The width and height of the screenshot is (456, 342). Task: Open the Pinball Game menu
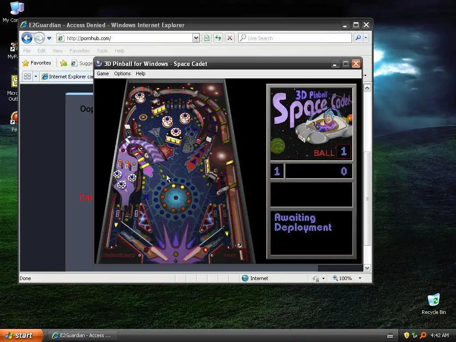coord(103,73)
